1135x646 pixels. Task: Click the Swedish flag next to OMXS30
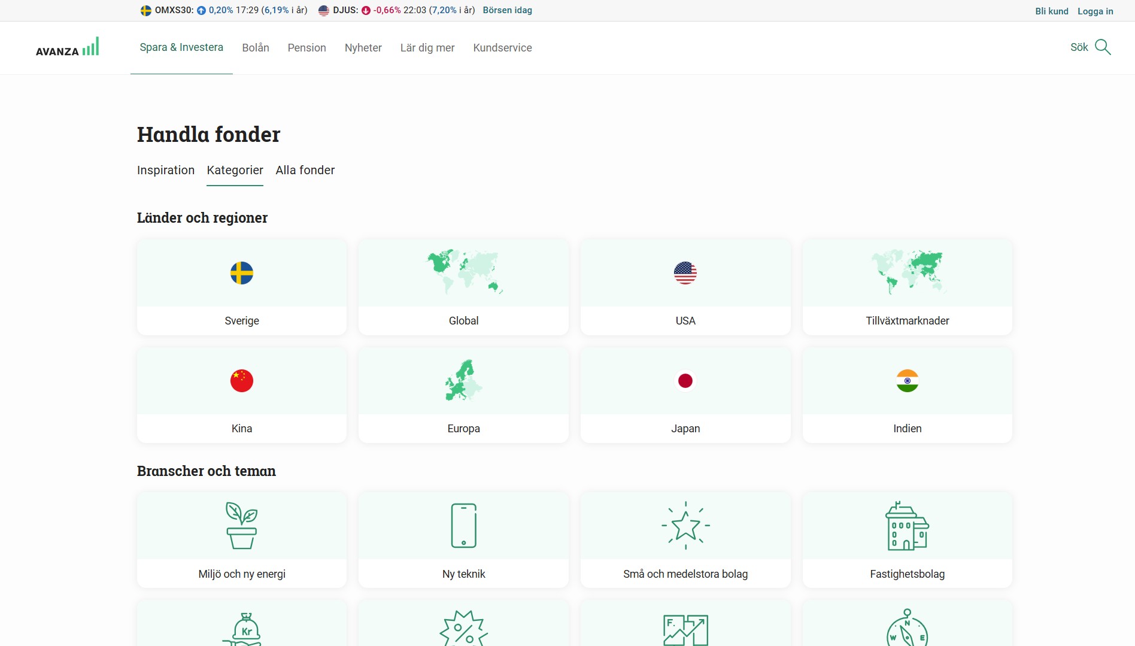pyautogui.click(x=145, y=11)
